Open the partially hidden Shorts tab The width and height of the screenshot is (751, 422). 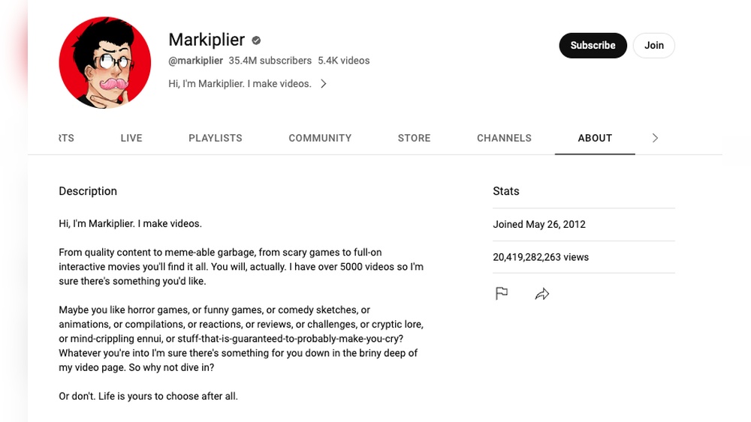tap(67, 138)
